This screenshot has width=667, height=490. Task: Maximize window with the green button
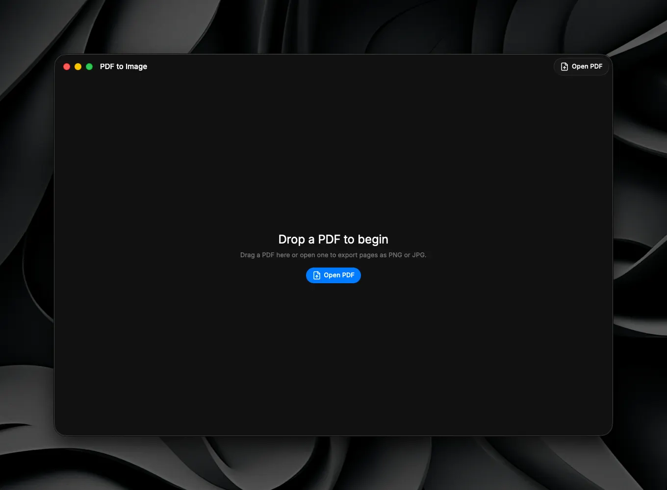tap(89, 67)
